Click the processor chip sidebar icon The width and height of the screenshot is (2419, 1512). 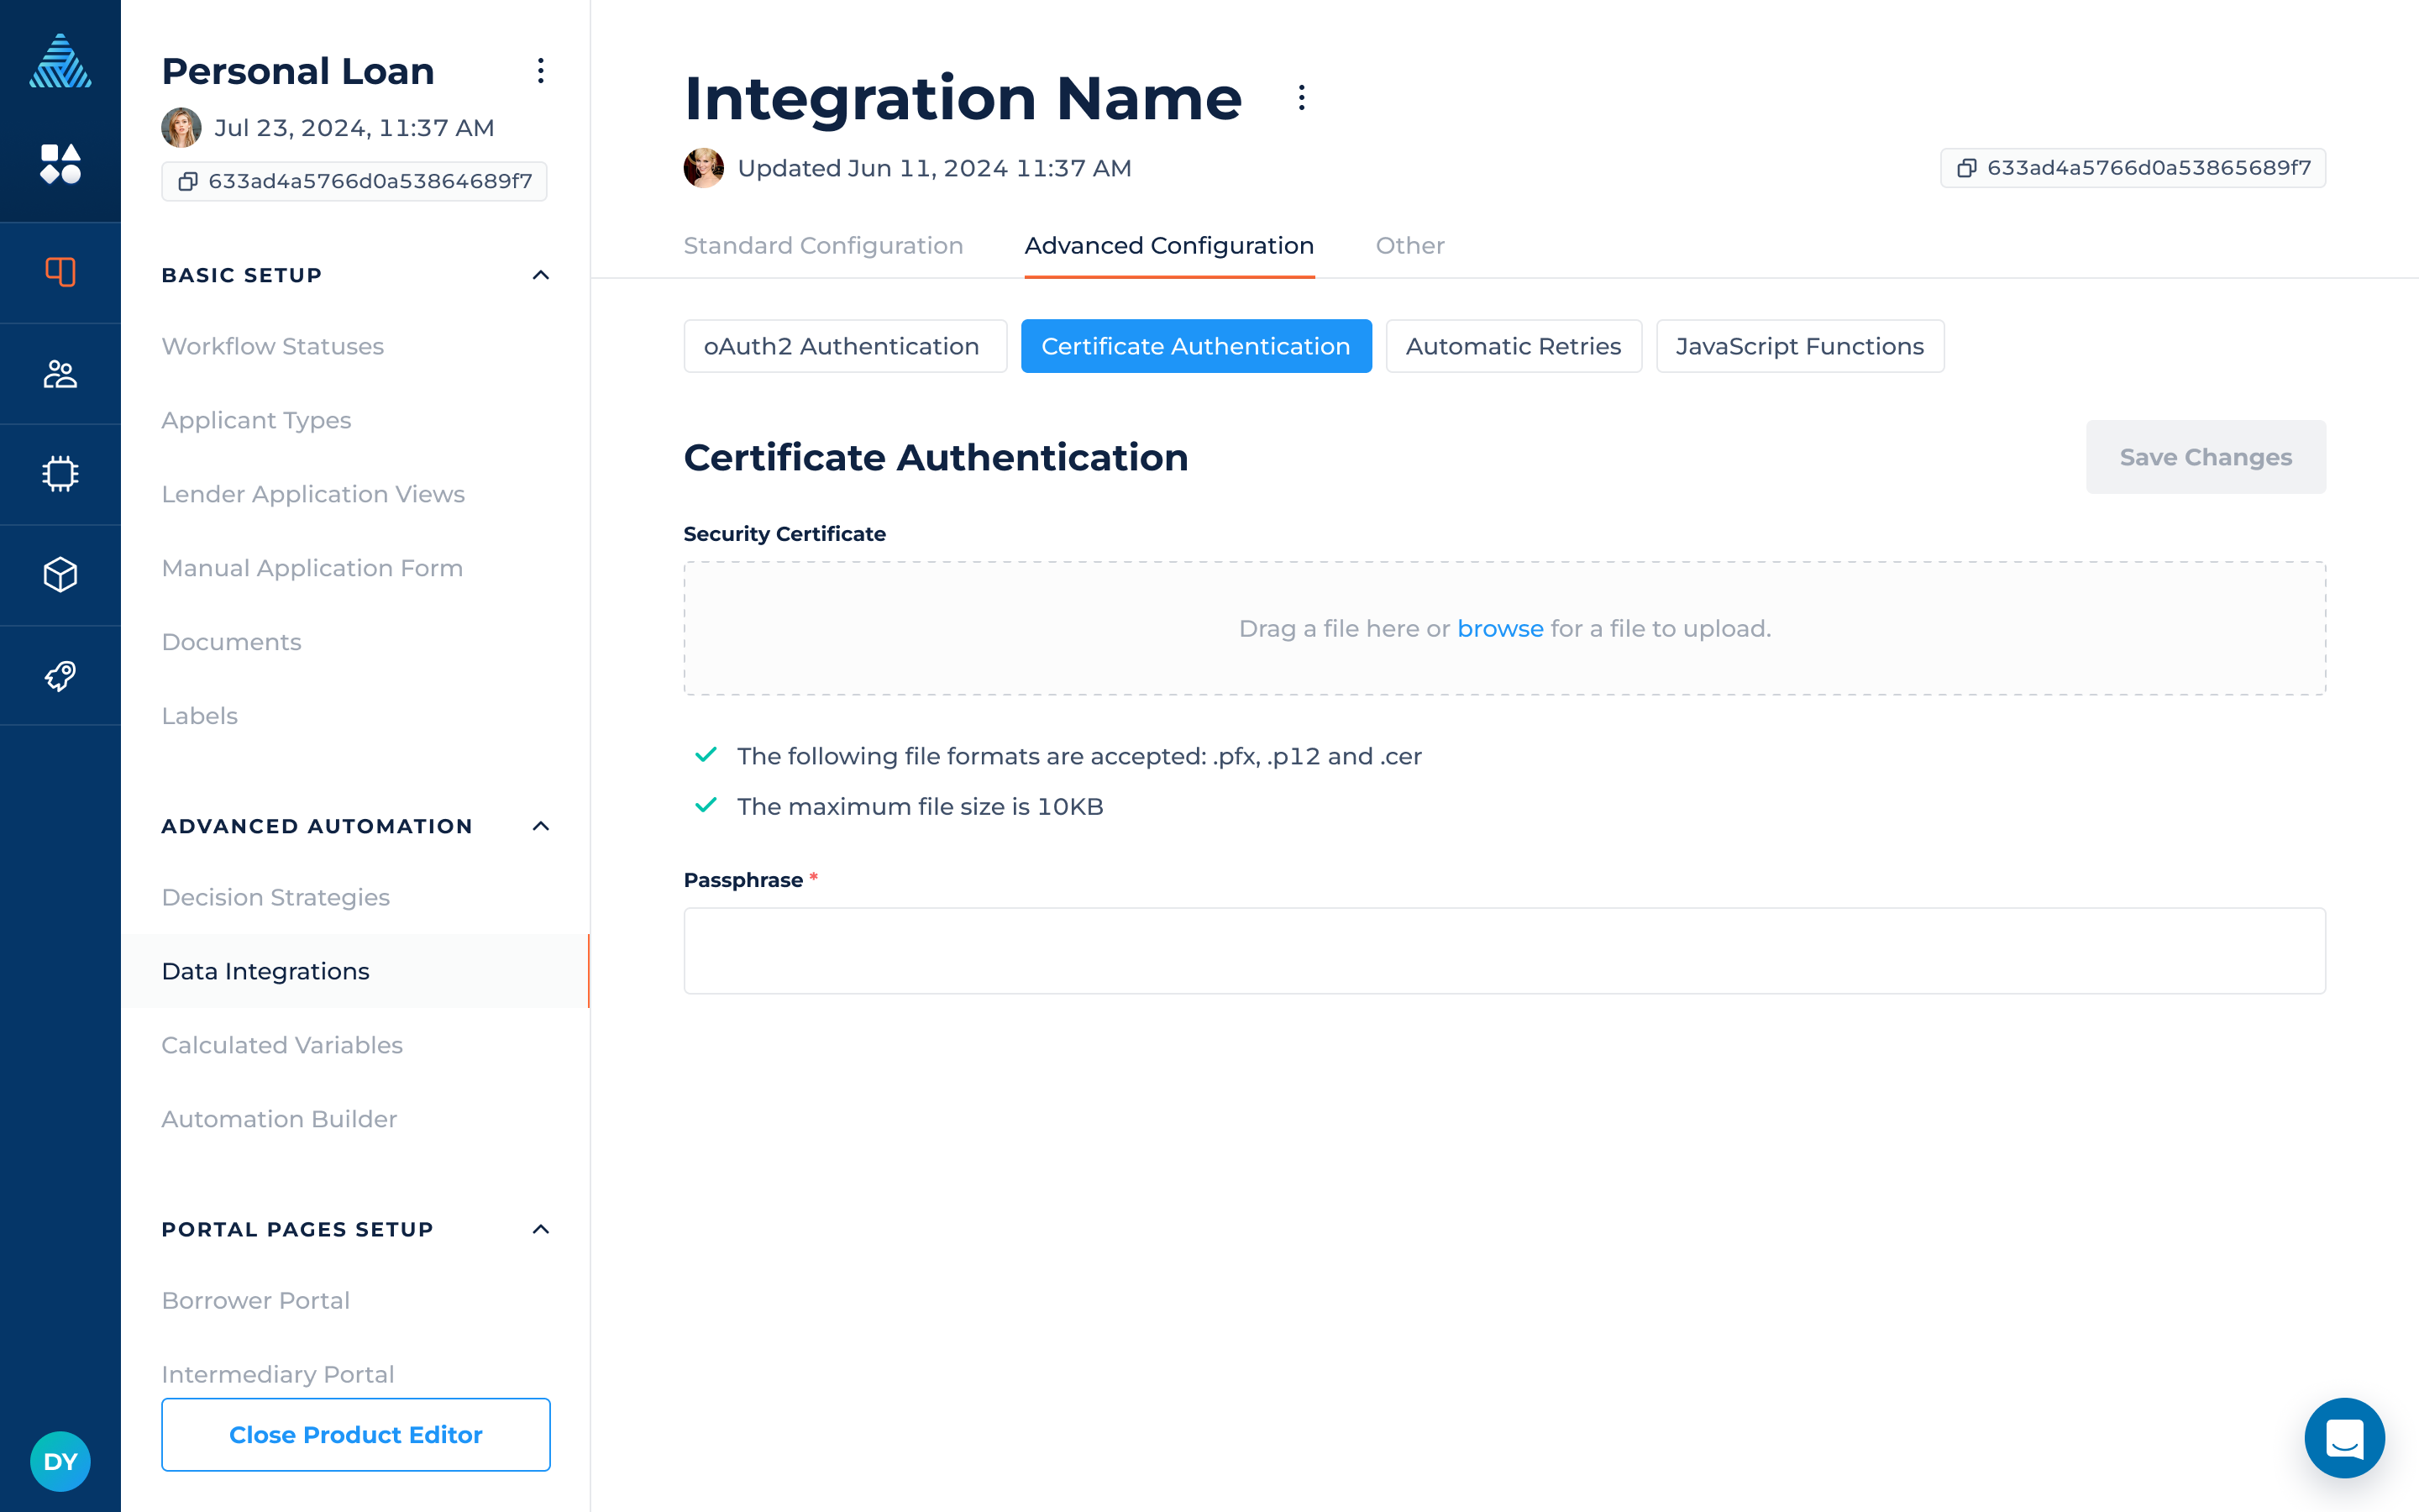tap(60, 474)
